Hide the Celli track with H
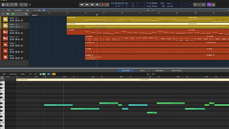 pyautogui.click(x=13, y=52)
